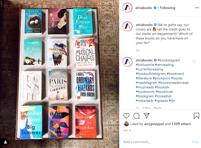
Task: Toggle the Following button in header
Action: [167, 8]
